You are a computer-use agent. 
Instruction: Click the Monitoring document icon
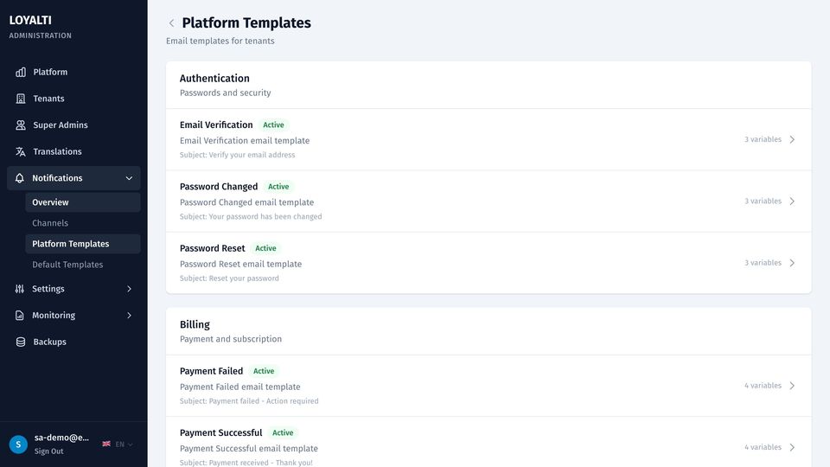[20, 315]
